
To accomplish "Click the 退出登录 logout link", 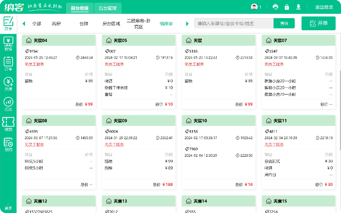I will click(x=323, y=7).
